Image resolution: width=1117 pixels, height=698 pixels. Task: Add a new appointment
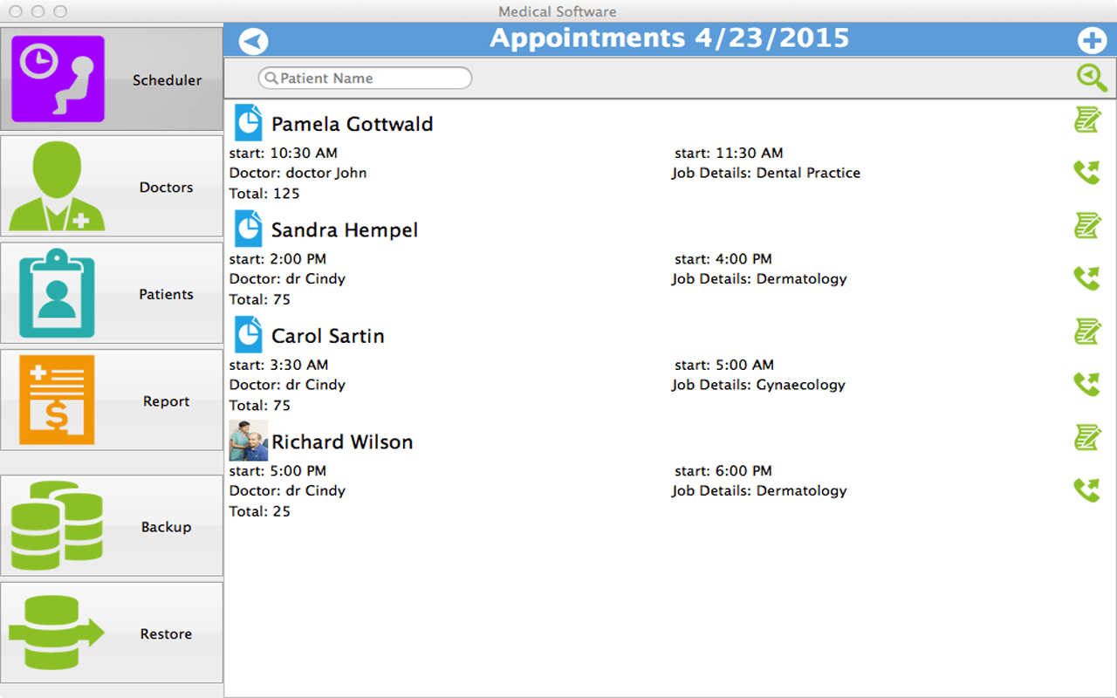(x=1092, y=40)
